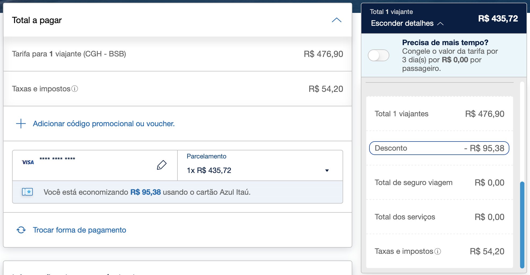Image resolution: width=530 pixels, height=275 pixels.
Task: Click the sidebar vertical scrollbar
Action: pyautogui.click(x=522, y=225)
